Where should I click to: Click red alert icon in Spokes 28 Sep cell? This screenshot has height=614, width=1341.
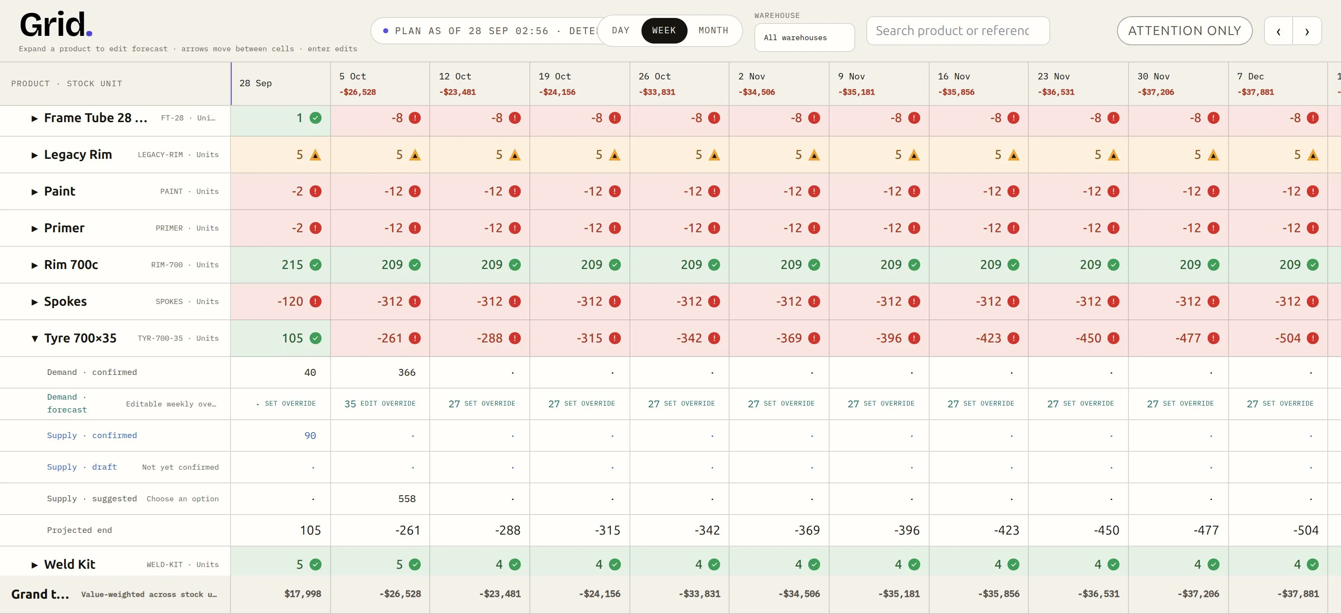pos(316,301)
